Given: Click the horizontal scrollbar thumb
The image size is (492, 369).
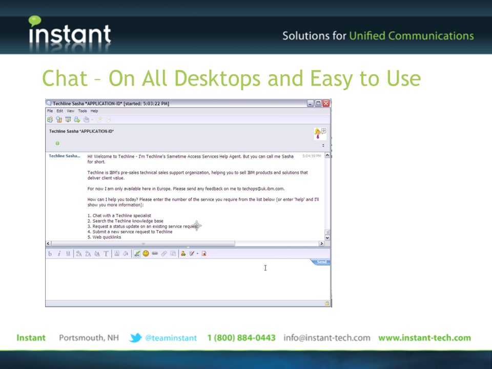Looking at the screenshot, I should (x=143, y=243).
